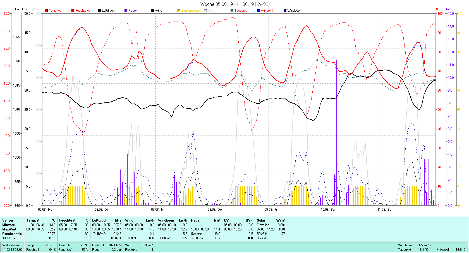469x253 pixels.
Task: Click the °C axis unit label top-left
Action: click(x=7, y=9)
